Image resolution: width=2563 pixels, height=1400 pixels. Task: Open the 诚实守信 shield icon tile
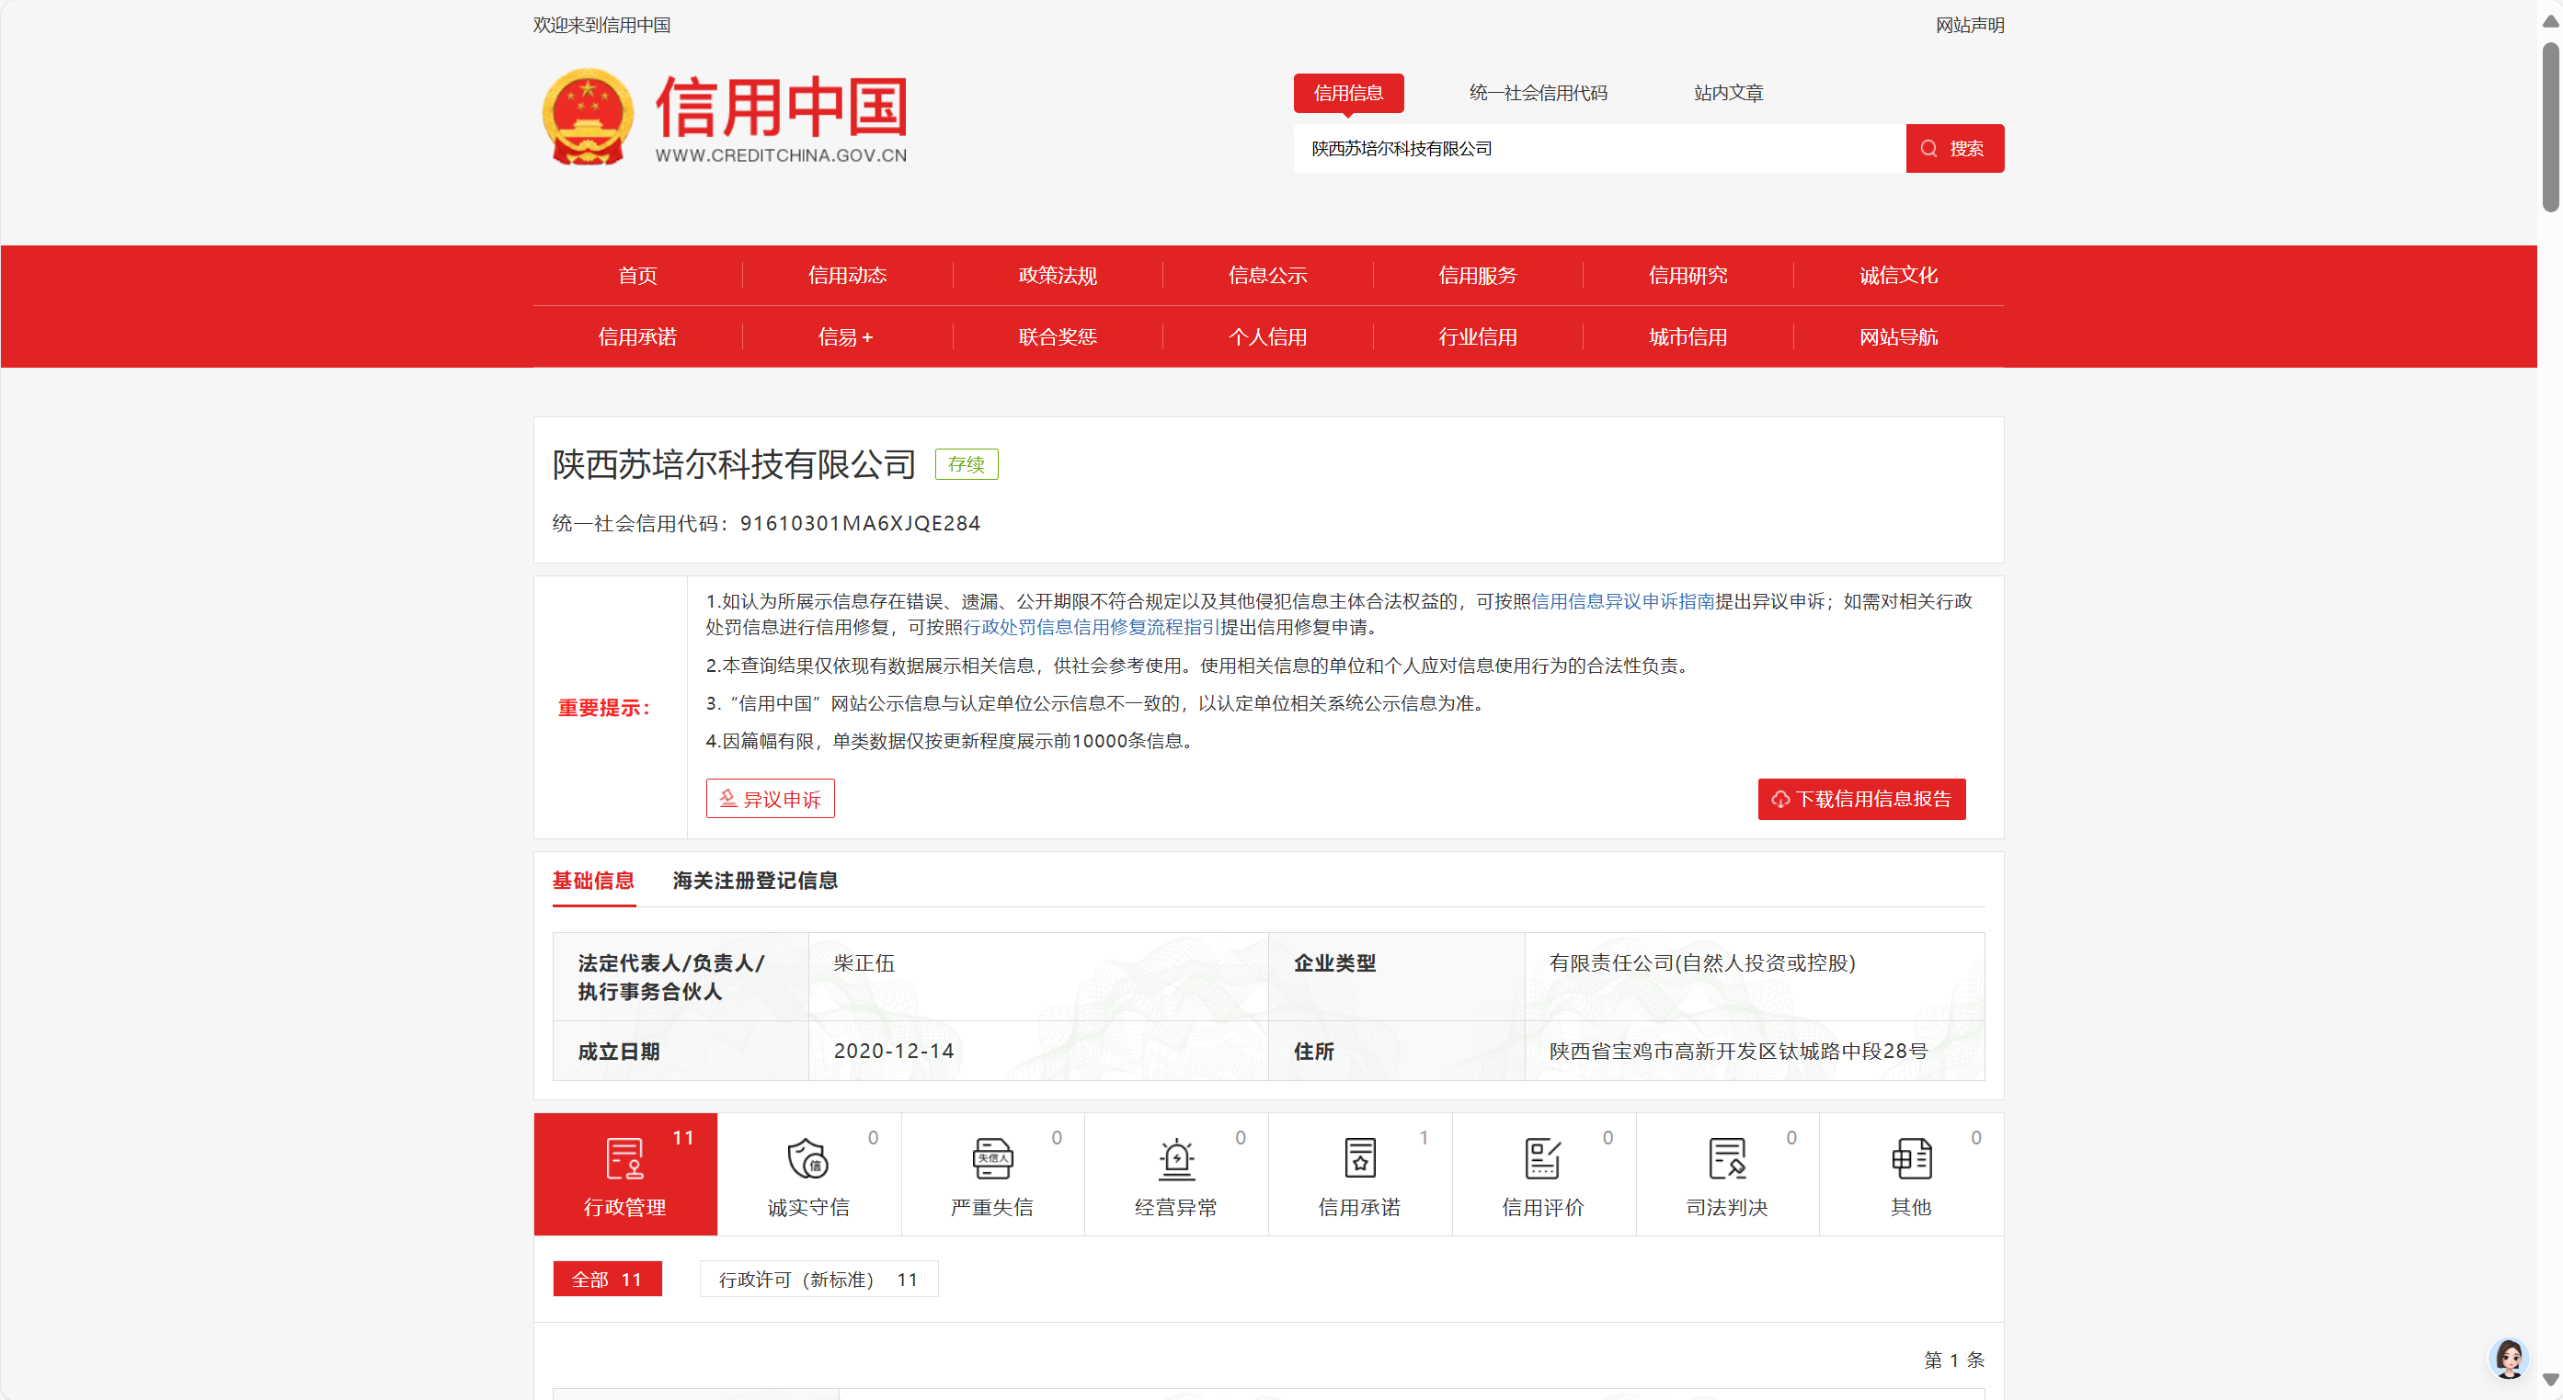[809, 1174]
